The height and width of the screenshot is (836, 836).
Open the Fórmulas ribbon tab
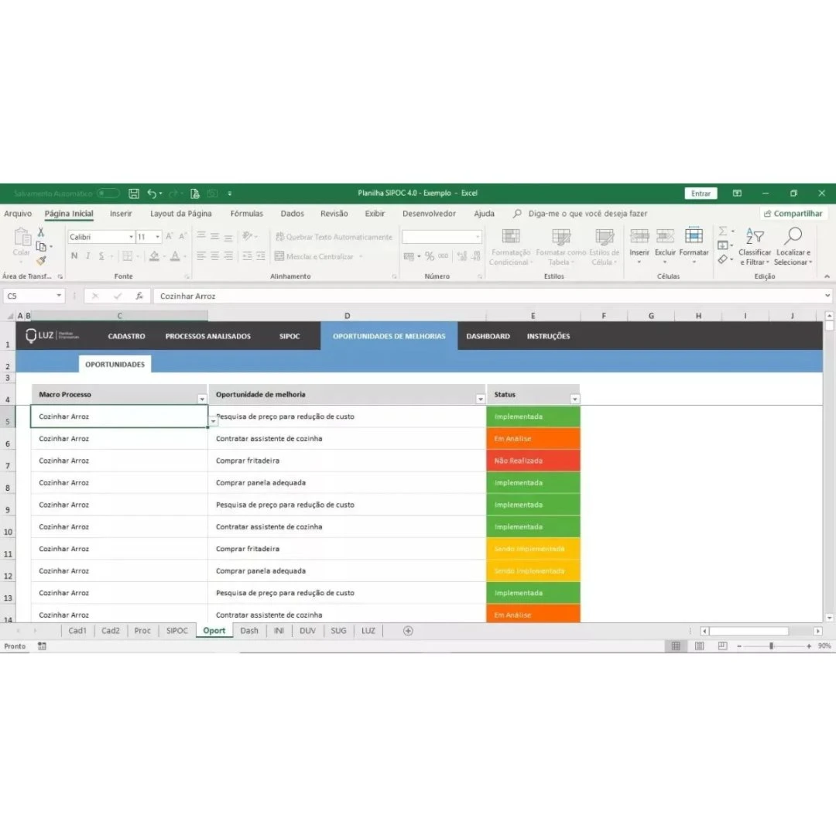pyautogui.click(x=246, y=213)
